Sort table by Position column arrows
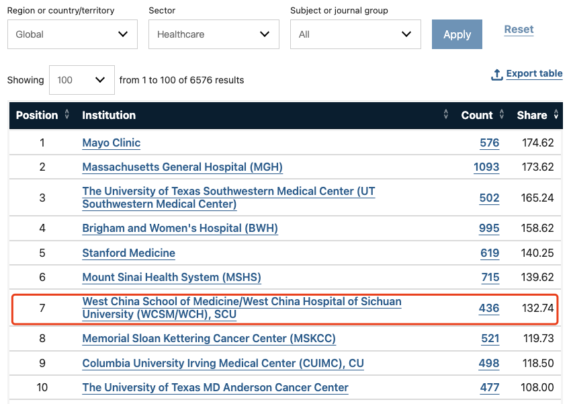Image resolution: width=571 pixels, height=404 pixels. pos(67,114)
